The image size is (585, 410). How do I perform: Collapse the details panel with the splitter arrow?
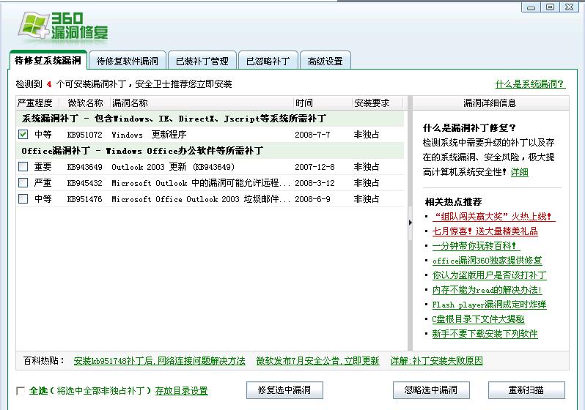(410, 223)
